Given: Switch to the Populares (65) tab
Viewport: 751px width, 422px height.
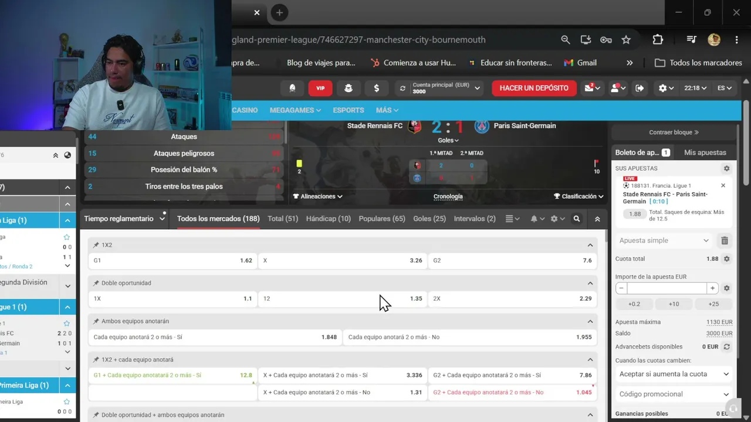Looking at the screenshot, I should click(382, 219).
